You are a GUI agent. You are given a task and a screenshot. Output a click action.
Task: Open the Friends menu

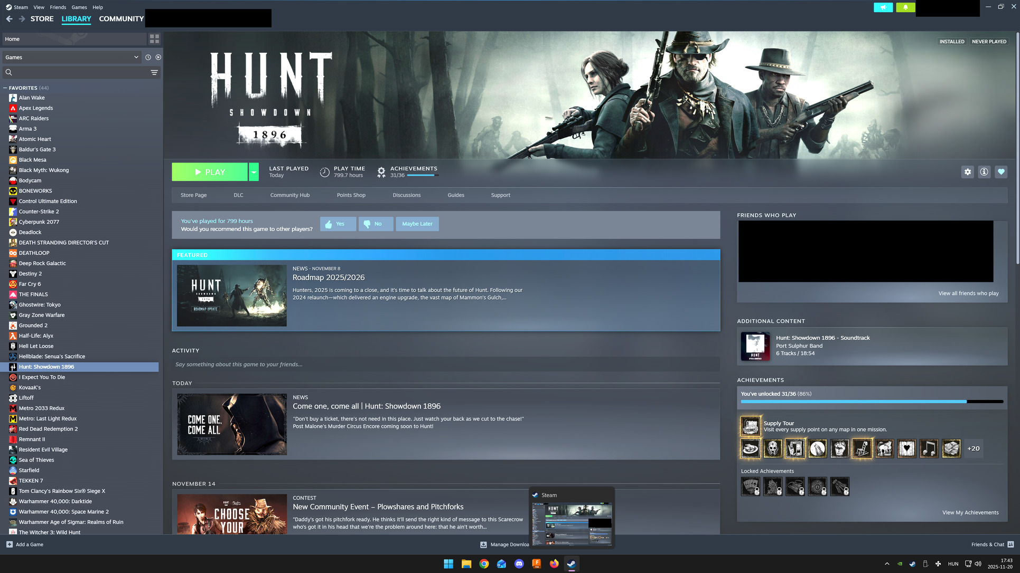click(x=58, y=7)
